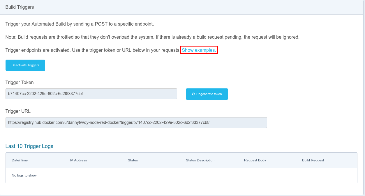Select the Build Request column header
Image resolution: width=365 pixels, height=196 pixels.
click(313, 160)
